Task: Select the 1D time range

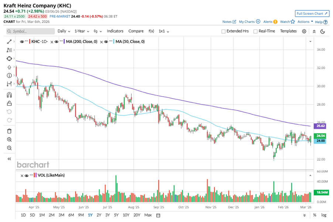Action: tap(23, 215)
